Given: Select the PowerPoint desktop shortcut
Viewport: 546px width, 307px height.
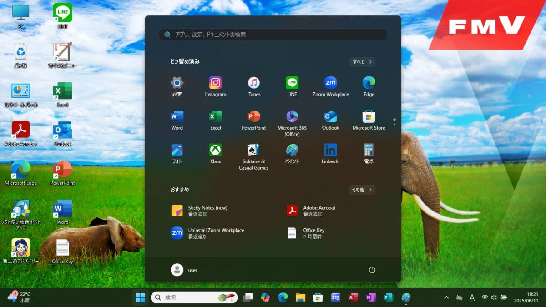Looking at the screenshot, I should point(62,173).
